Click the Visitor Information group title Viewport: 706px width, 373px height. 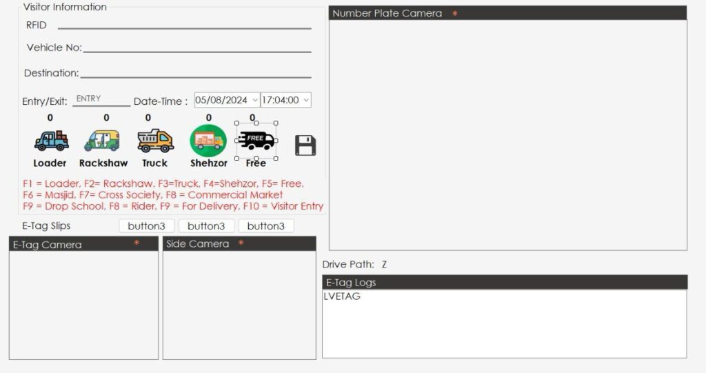[65, 7]
